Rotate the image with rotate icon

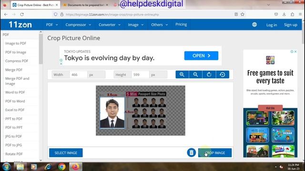(x=209, y=75)
